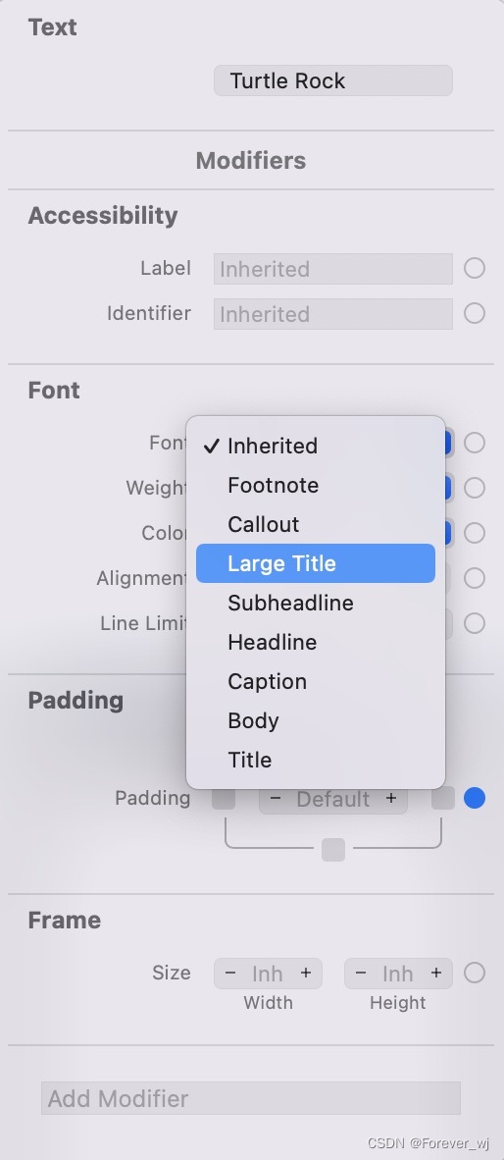Disable the active Padding modifier indicator
Viewport: 504px width, 1160px height.
coord(475,798)
